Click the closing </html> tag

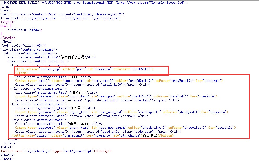[7, 159]
